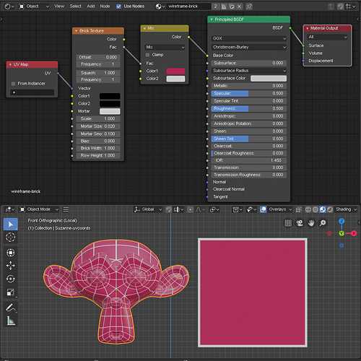The width and height of the screenshot is (361, 361).
Task: Click the Subsurface Color swatch
Action: (x=269, y=79)
